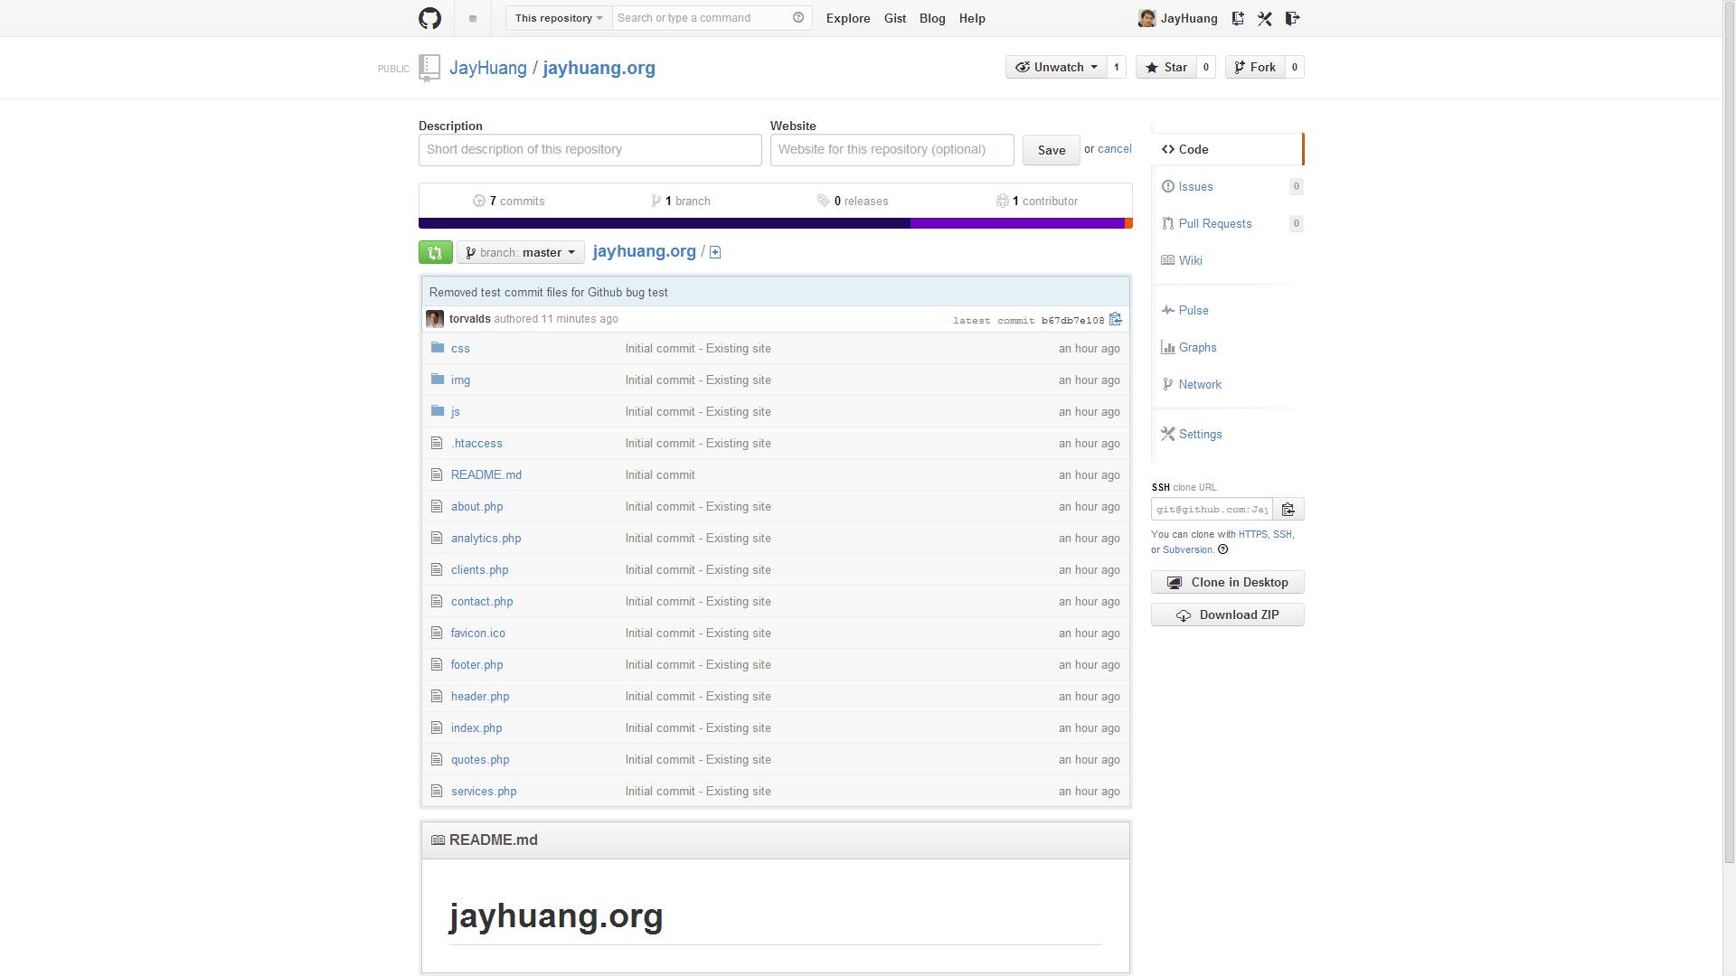Click the create new file plus icon

click(x=715, y=252)
